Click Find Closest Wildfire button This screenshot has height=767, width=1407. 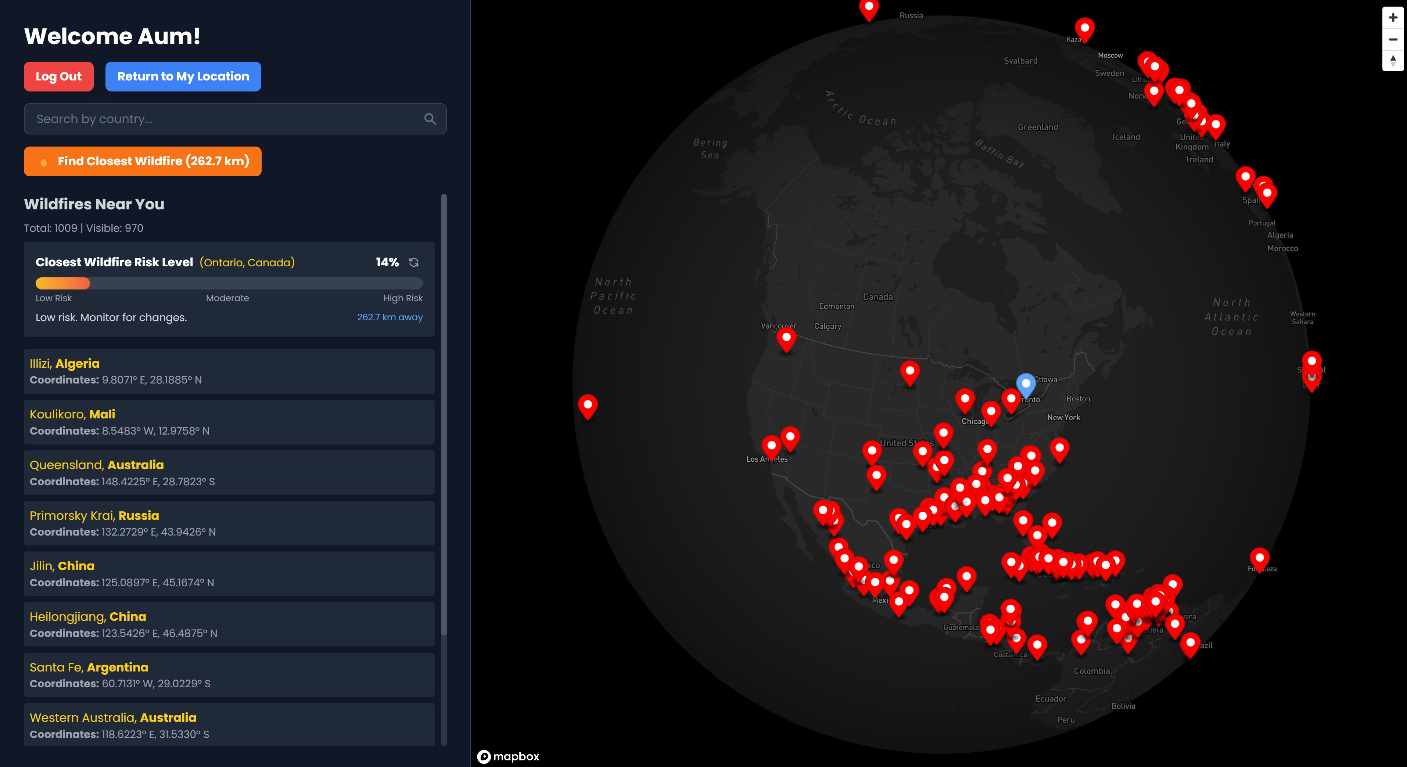pyautogui.click(x=143, y=162)
